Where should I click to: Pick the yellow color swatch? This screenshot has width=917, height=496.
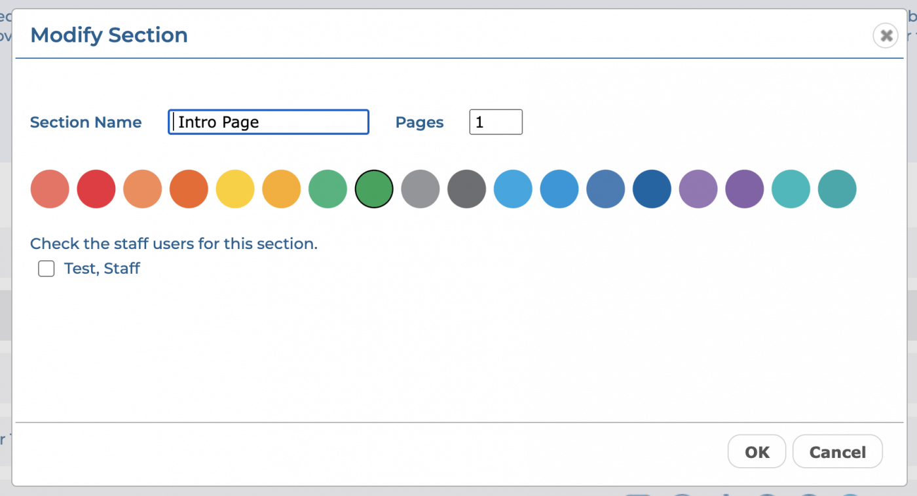point(235,189)
